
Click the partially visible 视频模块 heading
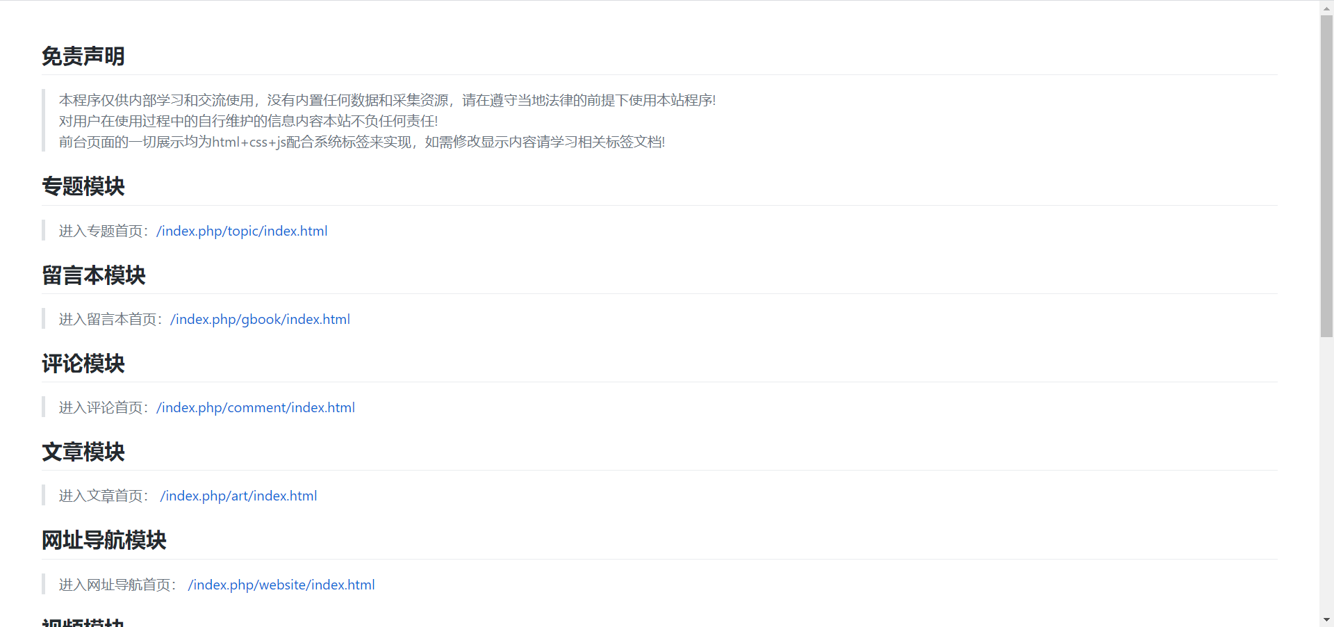tap(83, 622)
